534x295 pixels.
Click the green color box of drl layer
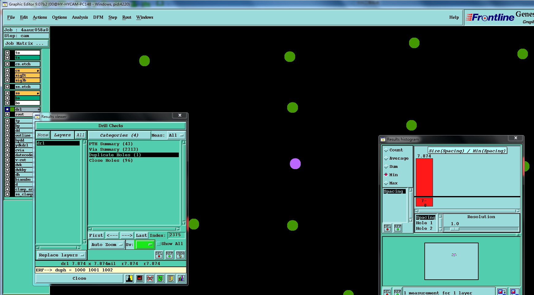(x=12, y=109)
